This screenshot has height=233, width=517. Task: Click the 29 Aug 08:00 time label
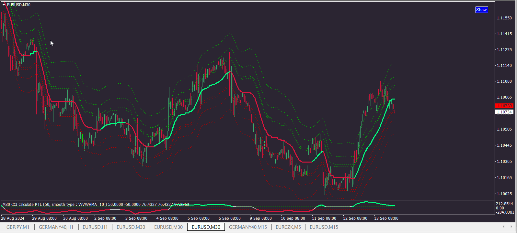click(x=44, y=218)
